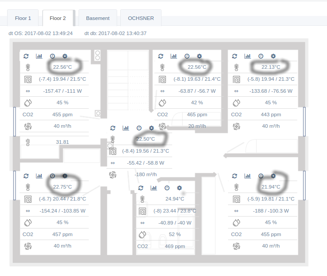
Task: Click the value -63.87 / -56.7 W
Action: pyautogui.click(x=197, y=91)
